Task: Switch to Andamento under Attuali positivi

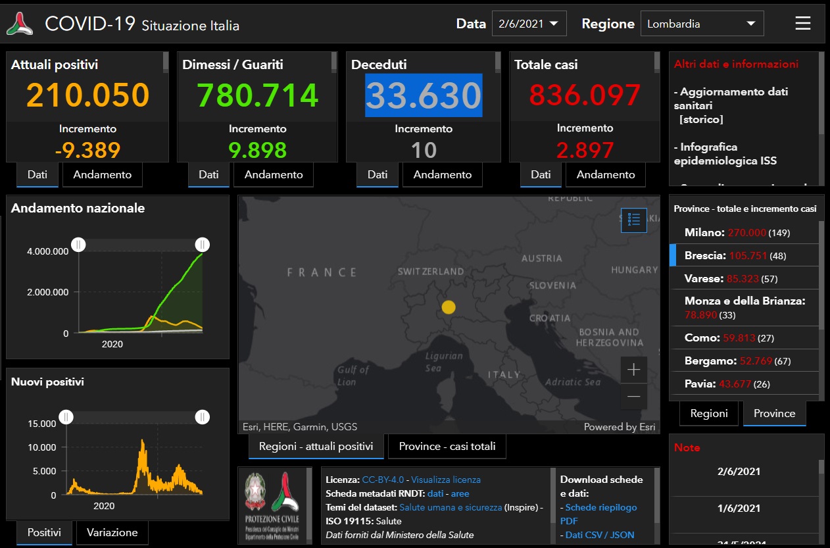Action: 102,174
